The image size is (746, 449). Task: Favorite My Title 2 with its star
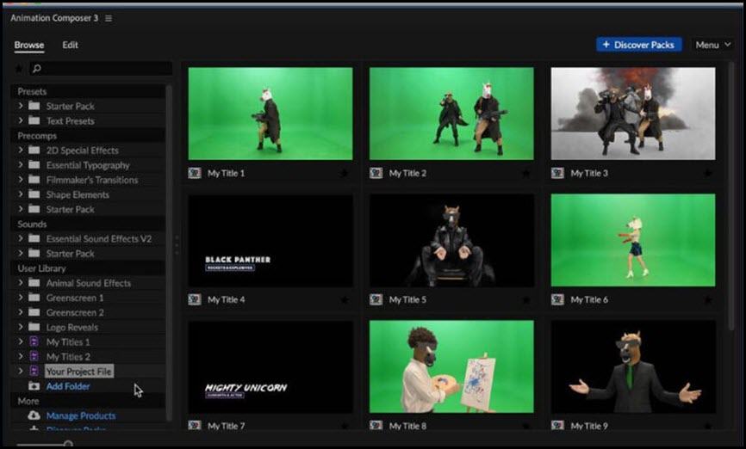[x=525, y=174]
